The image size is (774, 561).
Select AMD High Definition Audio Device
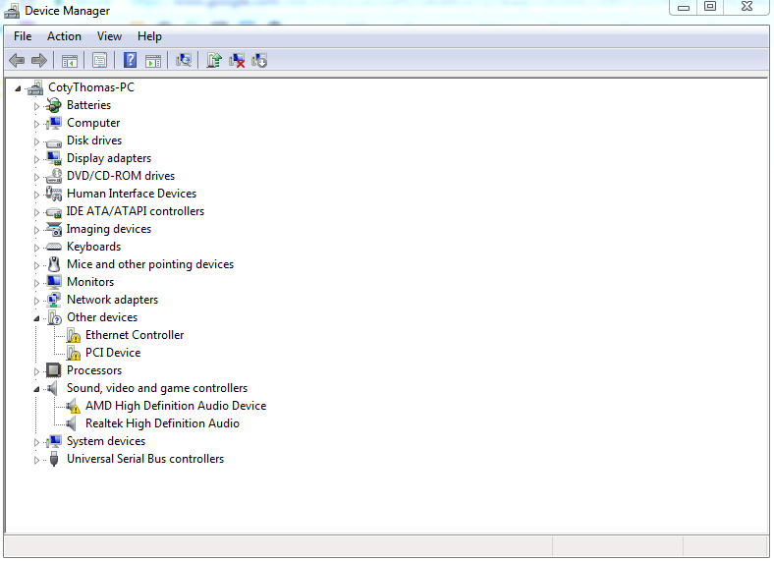tap(176, 406)
